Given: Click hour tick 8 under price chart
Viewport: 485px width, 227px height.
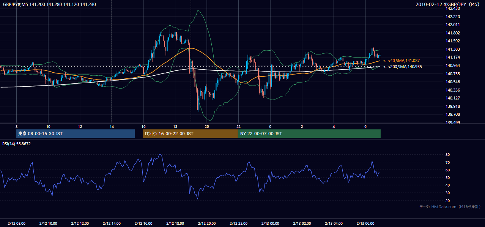Looking at the screenshot, I should click(16, 126).
